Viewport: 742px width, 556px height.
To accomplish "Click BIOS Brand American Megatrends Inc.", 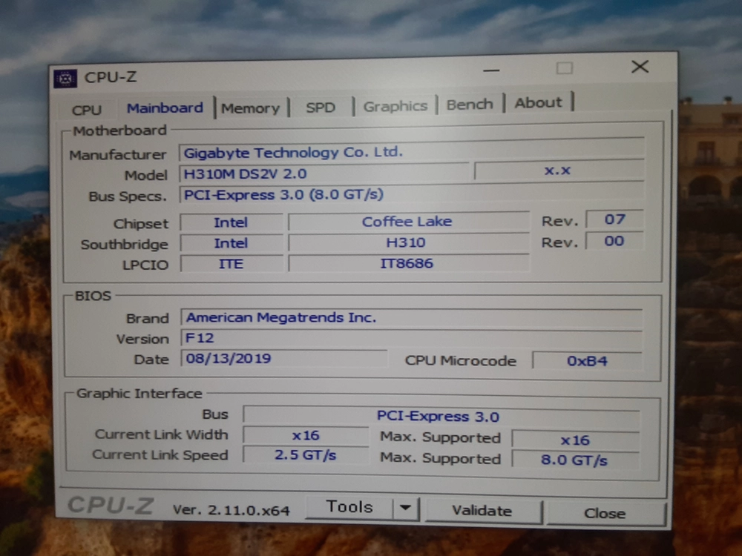I will point(412,317).
